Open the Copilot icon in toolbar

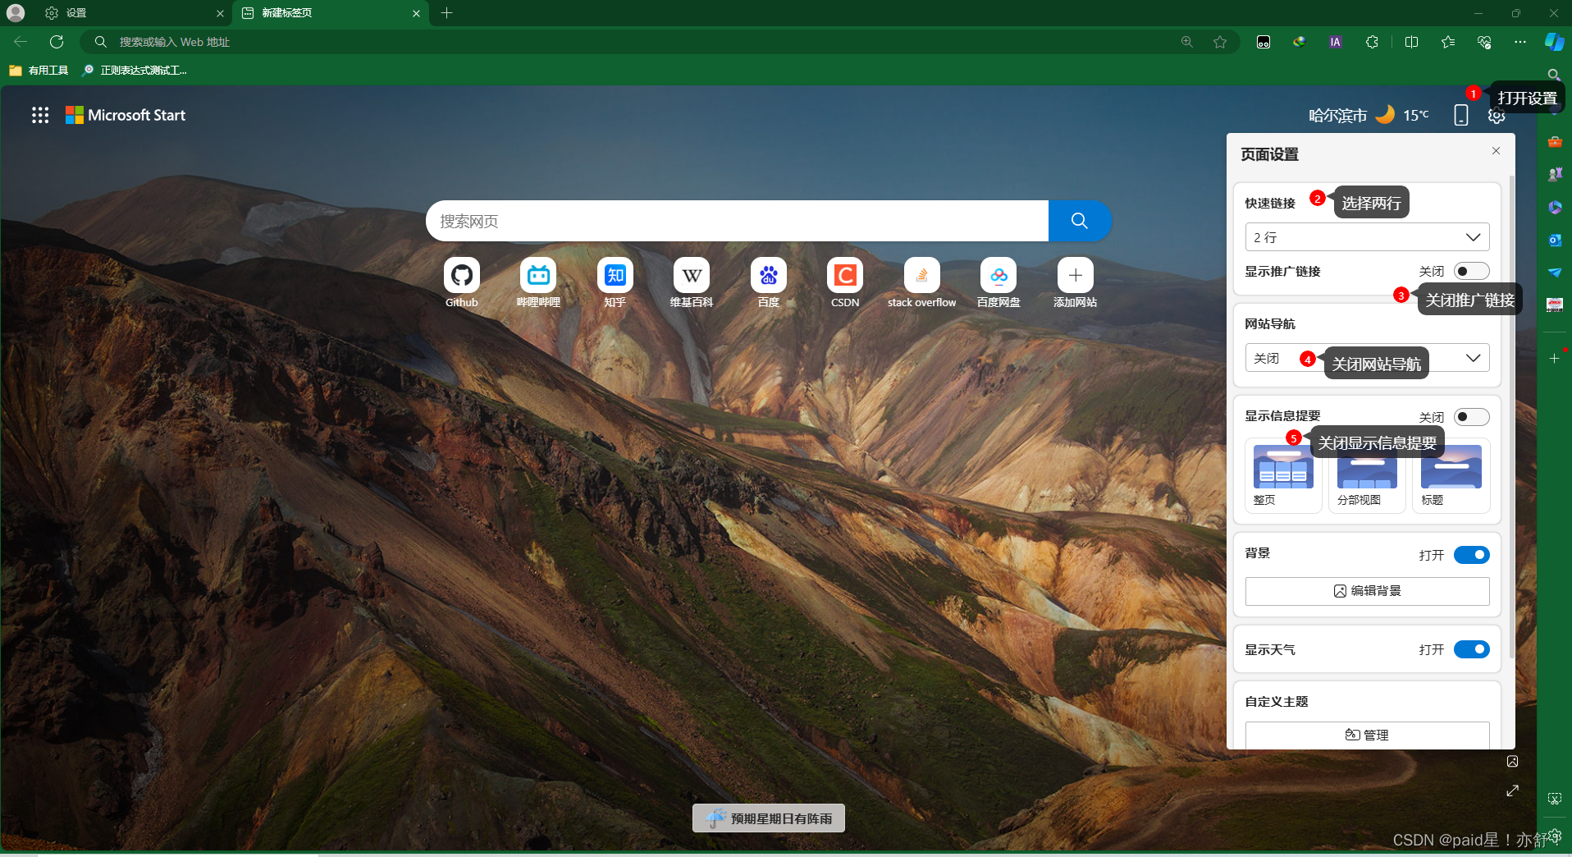1554,42
